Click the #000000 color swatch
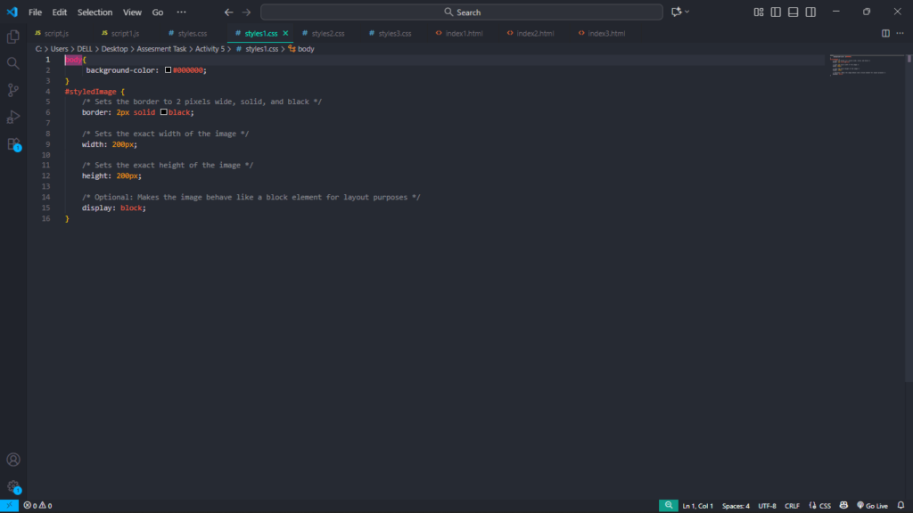The height and width of the screenshot is (513, 913). coord(168,69)
